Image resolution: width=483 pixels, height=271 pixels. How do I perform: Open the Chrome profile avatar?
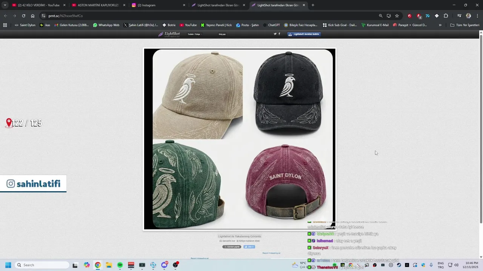[x=468, y=16]
